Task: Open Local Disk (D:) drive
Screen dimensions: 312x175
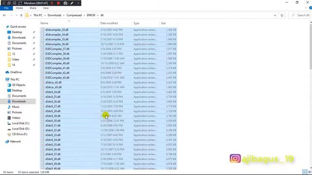Action: 20,129
